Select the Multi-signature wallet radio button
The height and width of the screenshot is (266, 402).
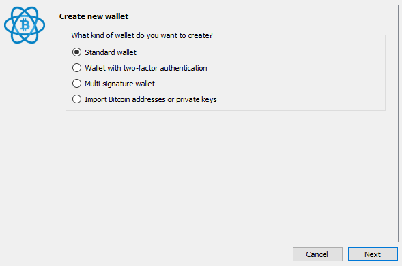tap(76, 84)
